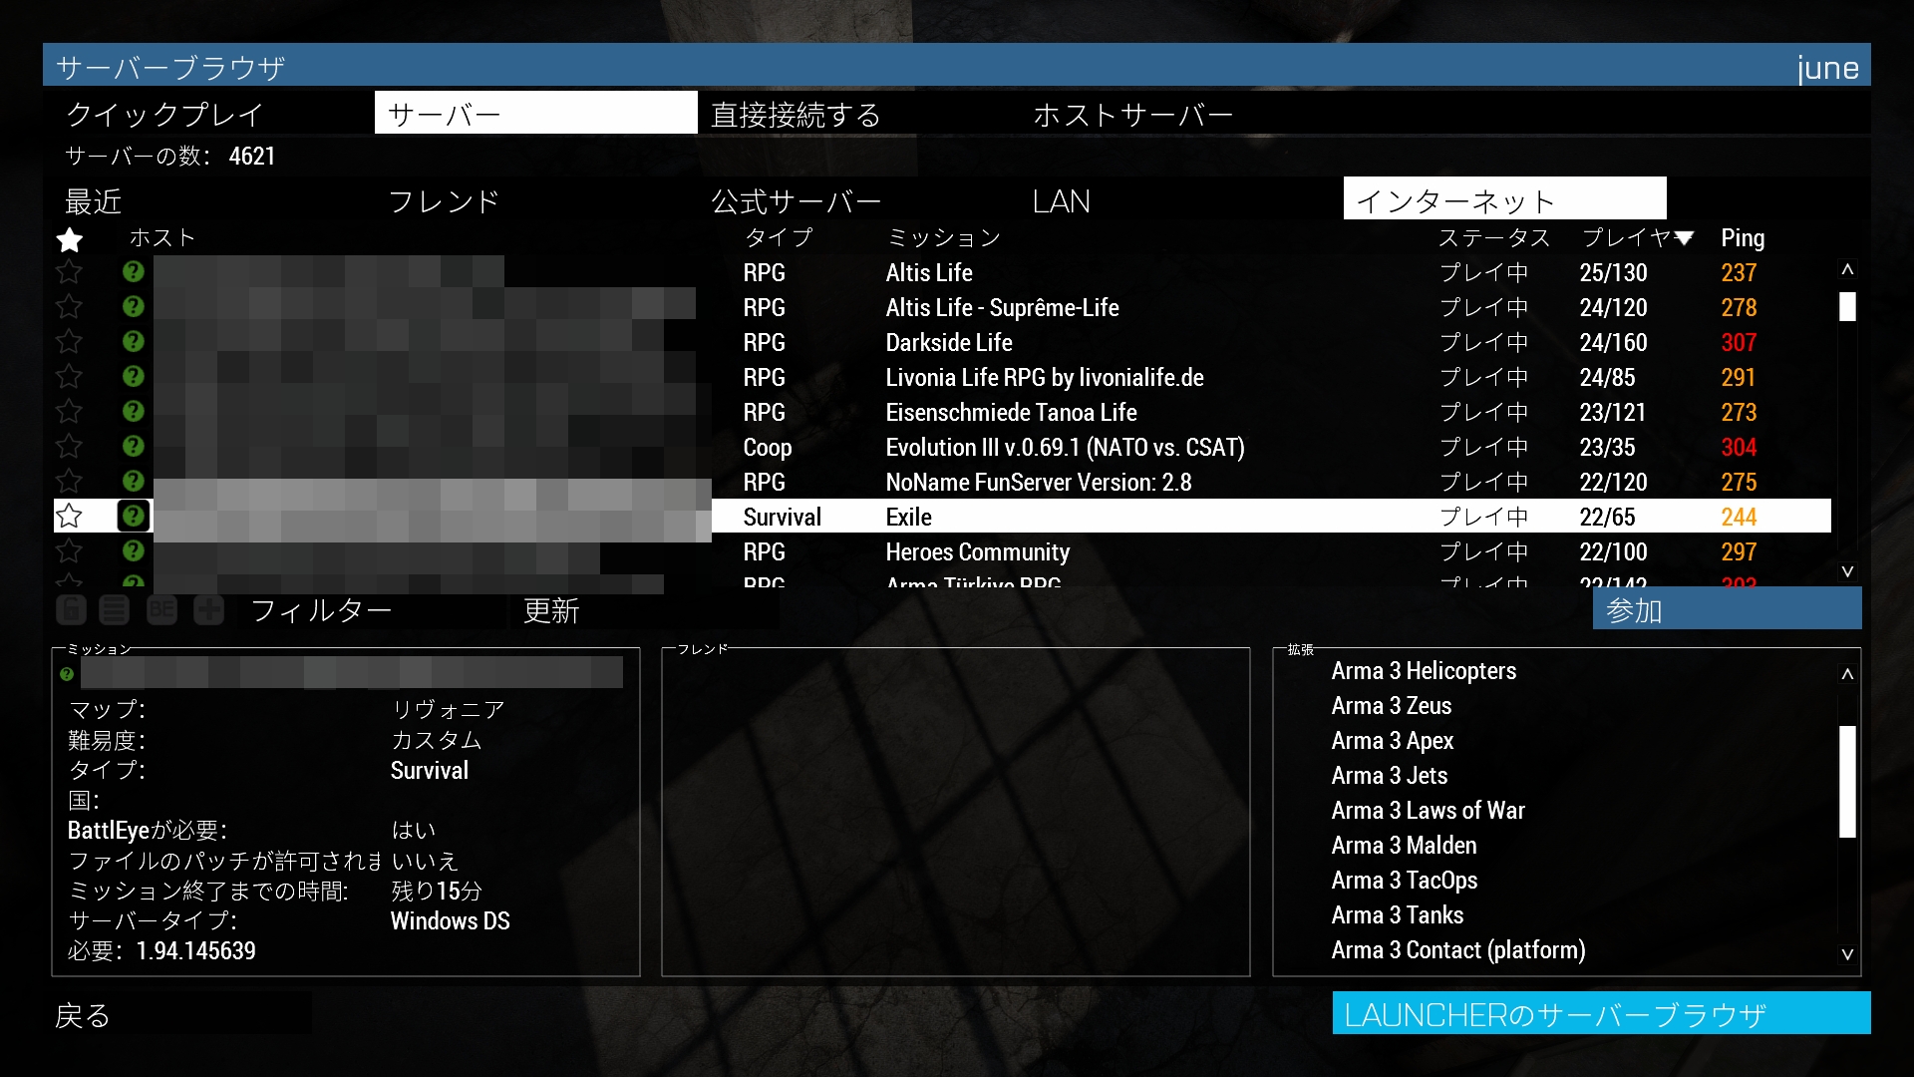Click green question mark on Altis Life row
This screenshot has width=1914, height=1077.
133,272
